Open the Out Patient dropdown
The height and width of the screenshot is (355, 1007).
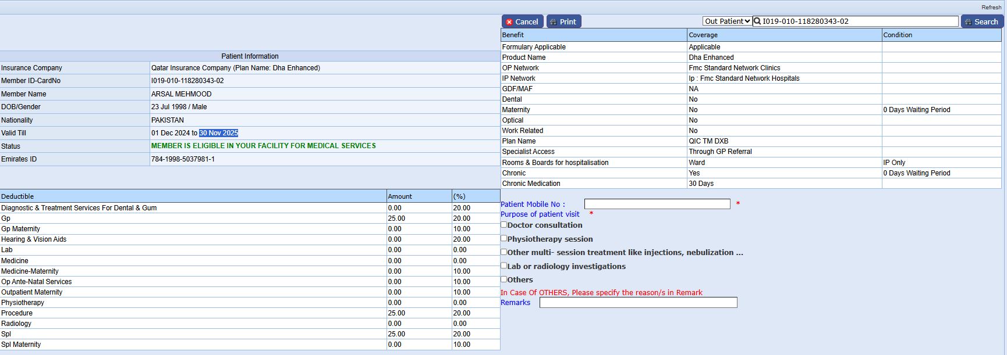pos(726,21)
